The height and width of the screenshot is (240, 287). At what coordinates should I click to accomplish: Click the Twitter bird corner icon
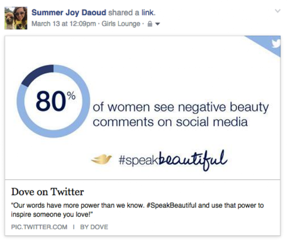(x=276, y=44)
